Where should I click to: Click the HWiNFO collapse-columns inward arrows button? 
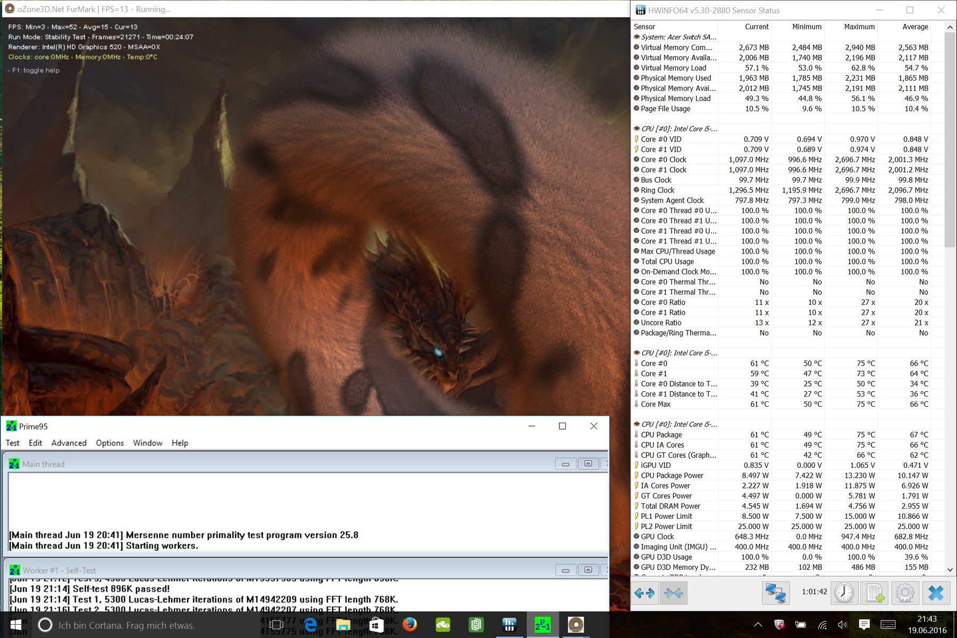point(674,593)
